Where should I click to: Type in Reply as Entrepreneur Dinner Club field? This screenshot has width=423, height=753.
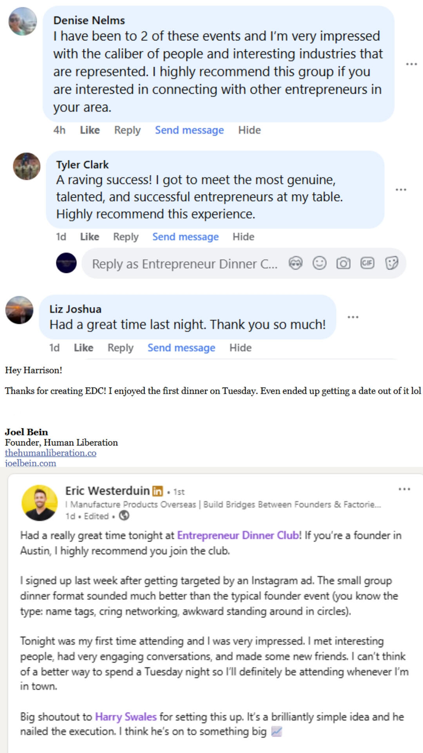point(184,264)
